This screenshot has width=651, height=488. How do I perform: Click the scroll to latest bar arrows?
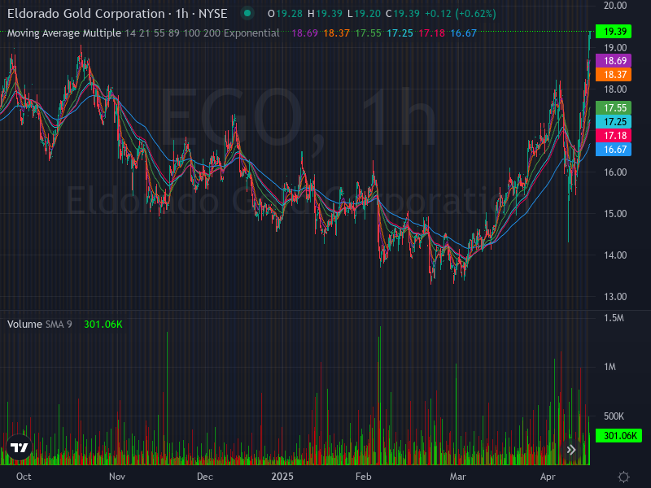point(571,450)
